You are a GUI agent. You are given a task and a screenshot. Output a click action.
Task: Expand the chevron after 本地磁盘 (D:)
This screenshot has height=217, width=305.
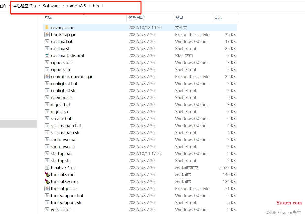(39, 6)
